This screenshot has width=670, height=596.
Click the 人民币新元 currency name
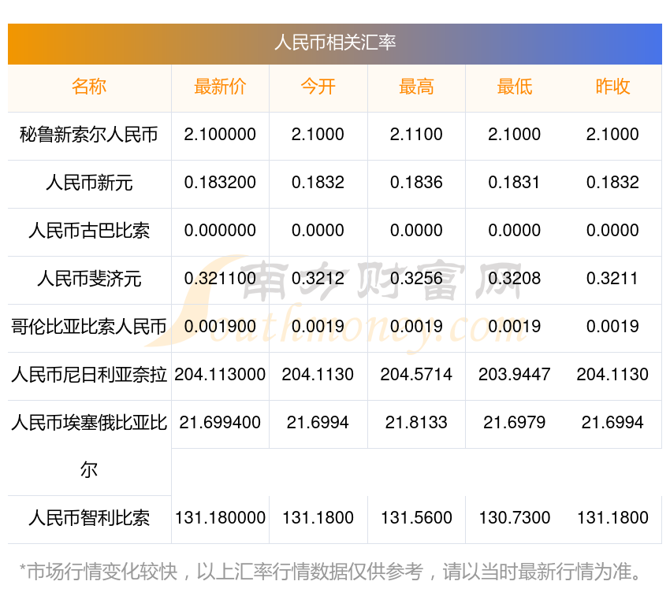coord(89,183)
